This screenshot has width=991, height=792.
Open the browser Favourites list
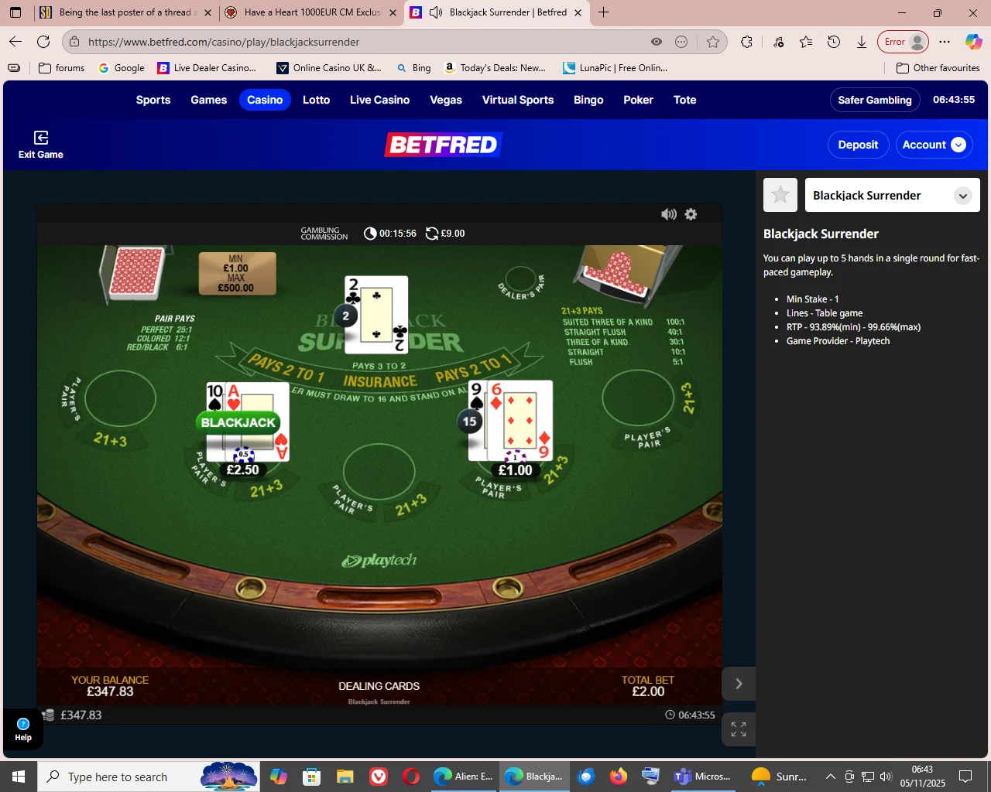[806, 42]
